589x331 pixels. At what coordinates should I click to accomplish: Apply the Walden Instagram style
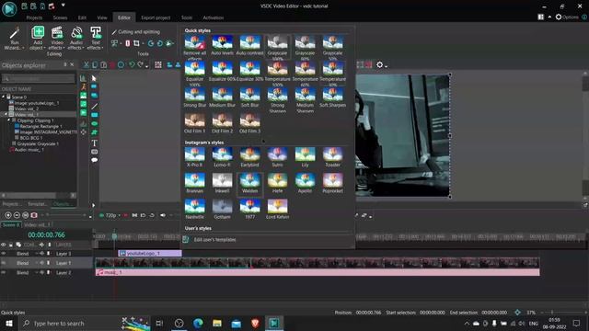pyautogui.click(x=249, y=184)
